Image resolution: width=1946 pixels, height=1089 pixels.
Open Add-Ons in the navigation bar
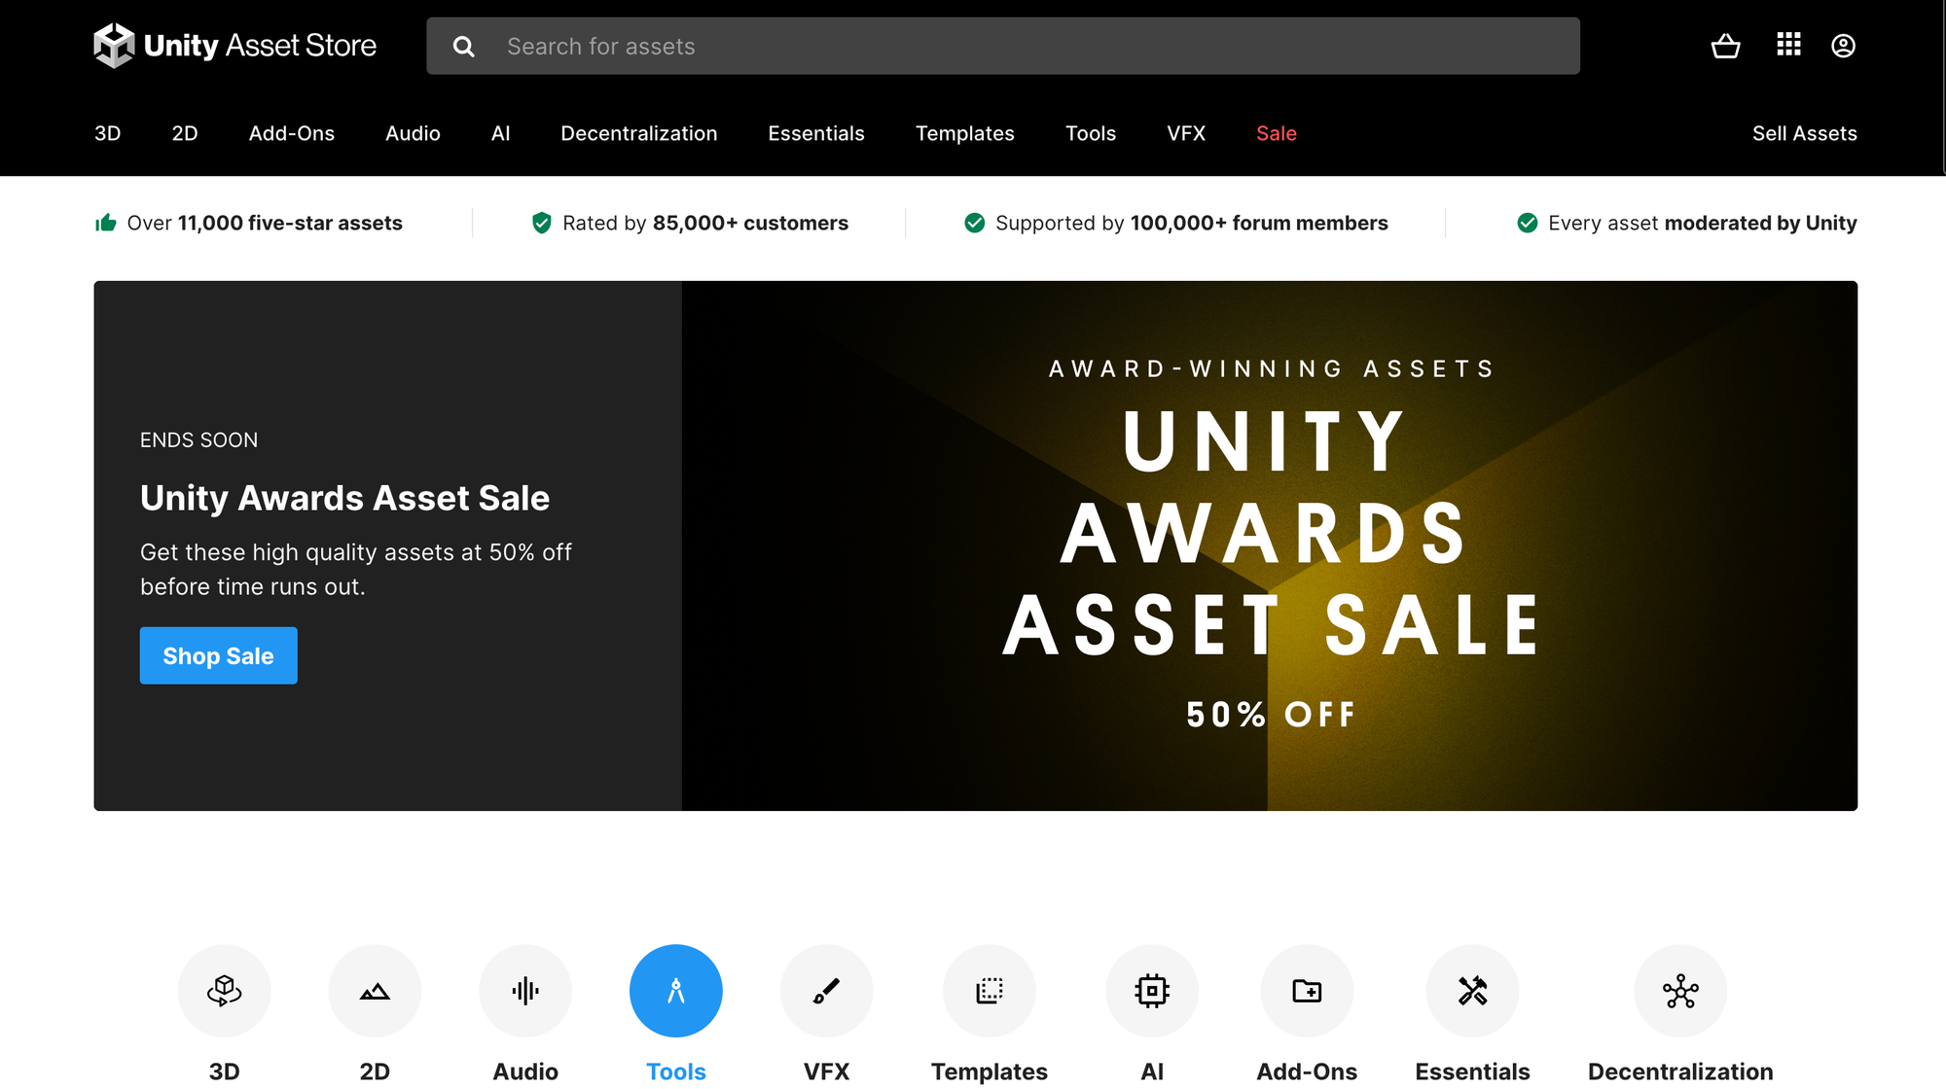tap(292, 133)
